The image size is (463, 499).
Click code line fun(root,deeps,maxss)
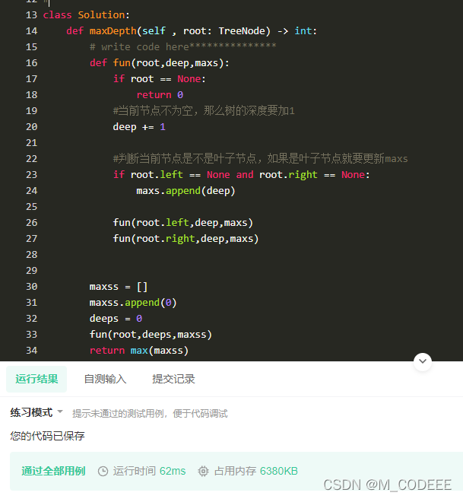point(151,334)
